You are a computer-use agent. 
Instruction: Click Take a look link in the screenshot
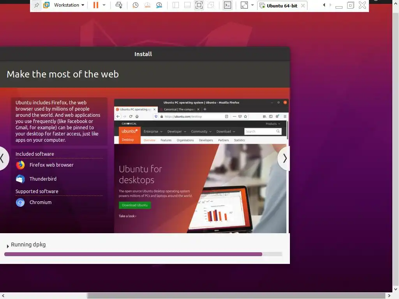(x=127, y=216)
